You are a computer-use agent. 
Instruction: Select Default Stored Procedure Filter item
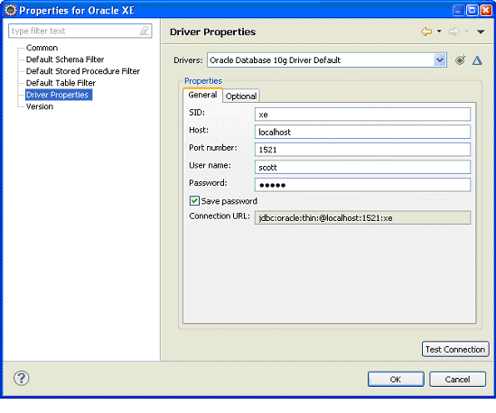tap(83, 71)
